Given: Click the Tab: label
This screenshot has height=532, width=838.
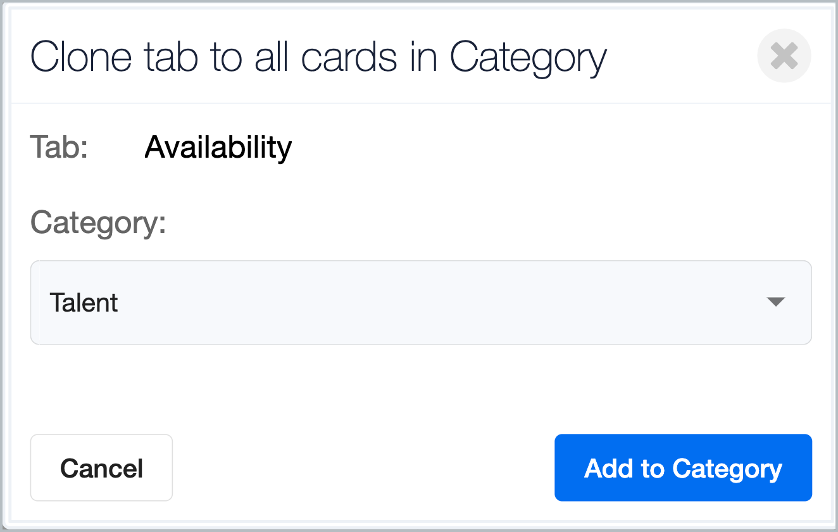Looking at the screenshot, I should pos(59,148).
